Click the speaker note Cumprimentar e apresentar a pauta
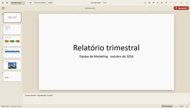The width and height of the screenshot is (190, 108). click(39, 95)
